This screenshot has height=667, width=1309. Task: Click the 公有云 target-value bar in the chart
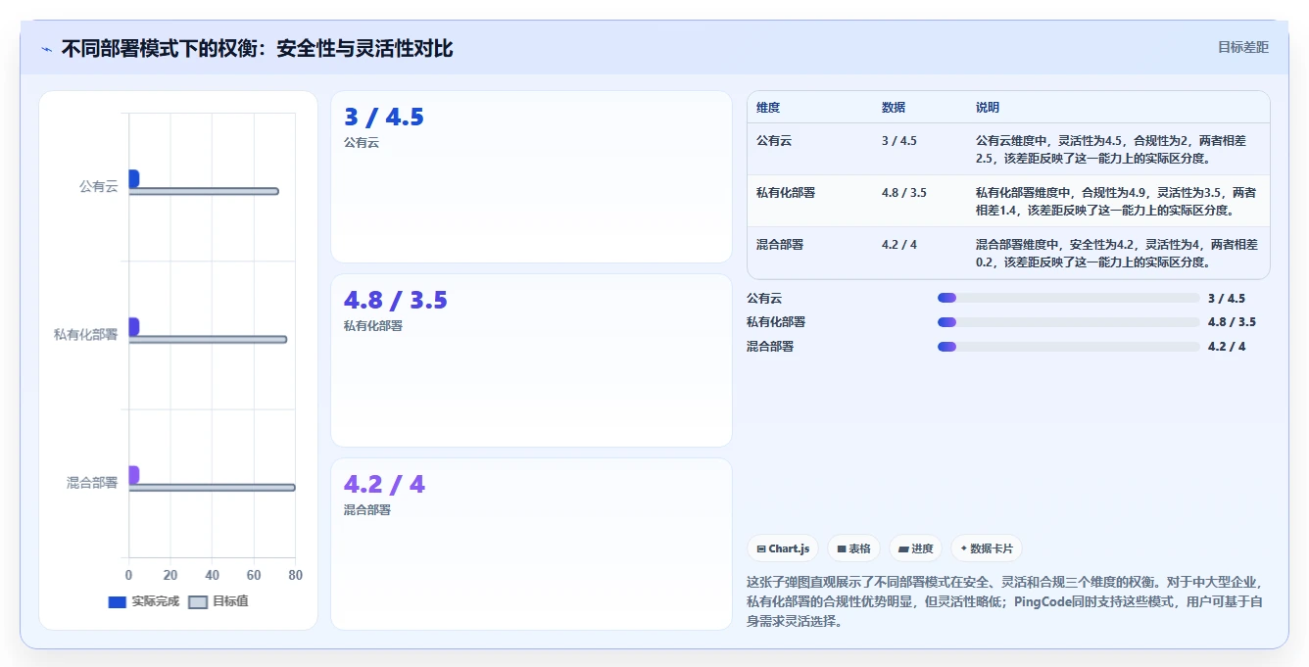[204, 191]
